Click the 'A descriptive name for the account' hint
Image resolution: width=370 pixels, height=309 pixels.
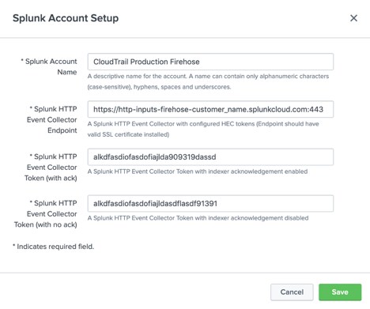[x=208, y=81]
